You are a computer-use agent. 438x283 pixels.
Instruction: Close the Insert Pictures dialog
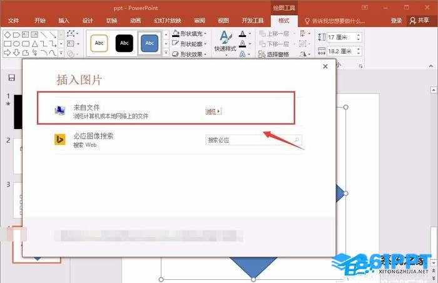(x=325, y=66)
